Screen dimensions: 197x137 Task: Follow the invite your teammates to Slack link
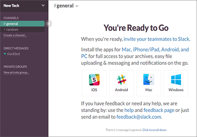pyautogui.click(x=157, y=39)
